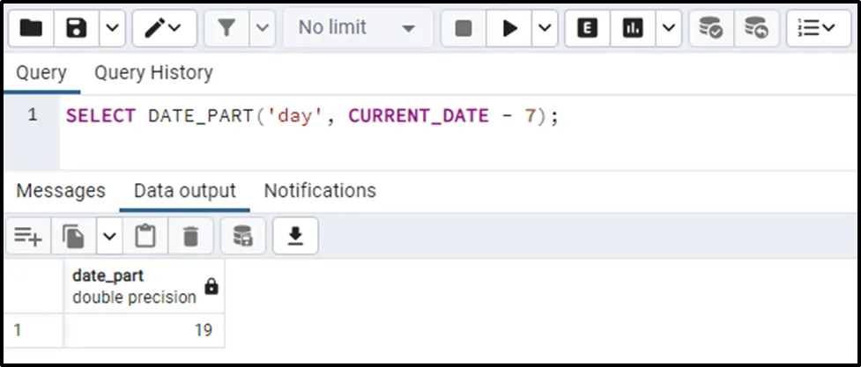
Task: Stop the running query
Action: (464, 28)
